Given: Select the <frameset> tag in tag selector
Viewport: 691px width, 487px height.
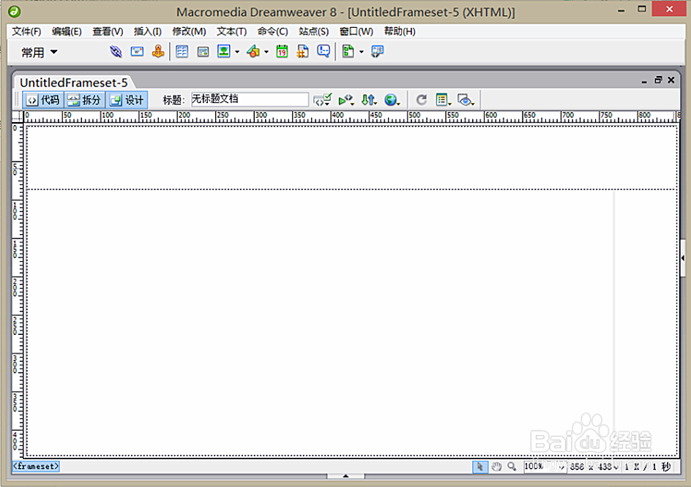Looking at the screenshot, I should coord(36,467).
